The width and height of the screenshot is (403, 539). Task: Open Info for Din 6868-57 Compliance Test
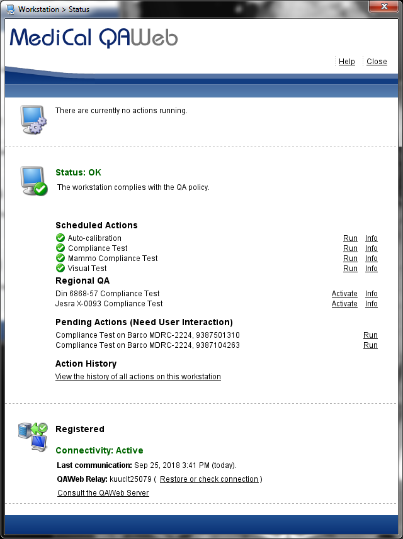tap(372, 294)
